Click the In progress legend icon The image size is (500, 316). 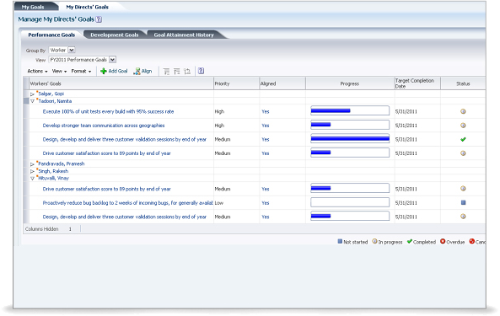point(374,242)
